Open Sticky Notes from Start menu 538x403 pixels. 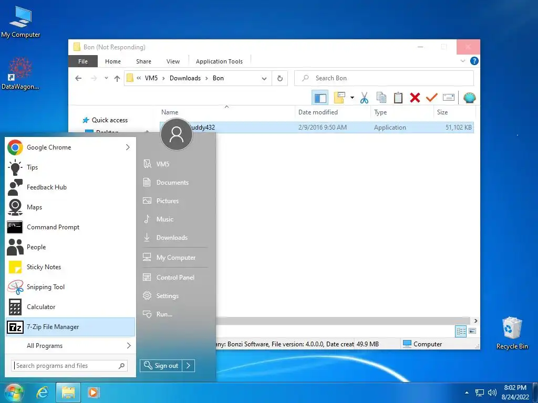click(x=70, y=267)
